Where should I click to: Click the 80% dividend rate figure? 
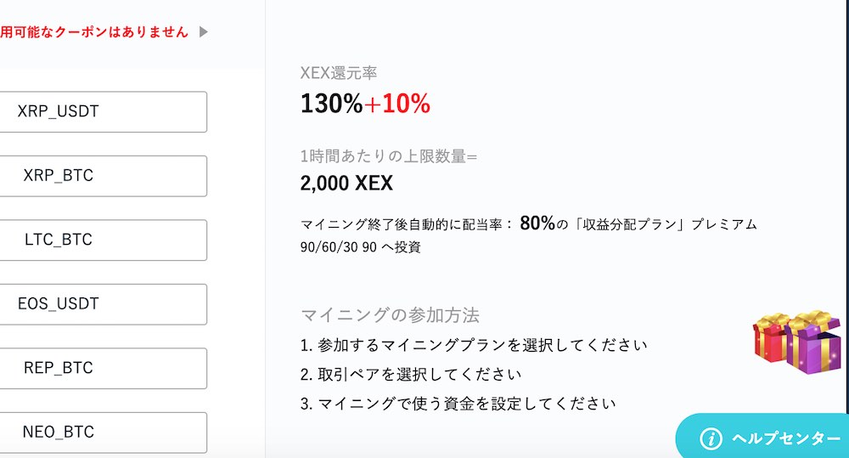tap(537, 223)
